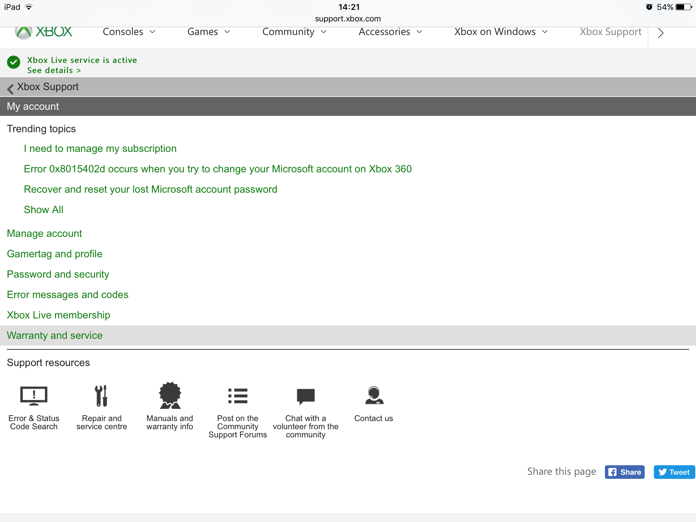Click the 'Post on the Community Support Forums' label

coord(238,427)
